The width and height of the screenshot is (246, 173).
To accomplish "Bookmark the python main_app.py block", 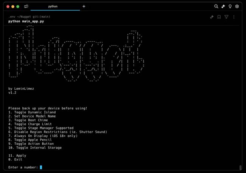I will point(219,17).
